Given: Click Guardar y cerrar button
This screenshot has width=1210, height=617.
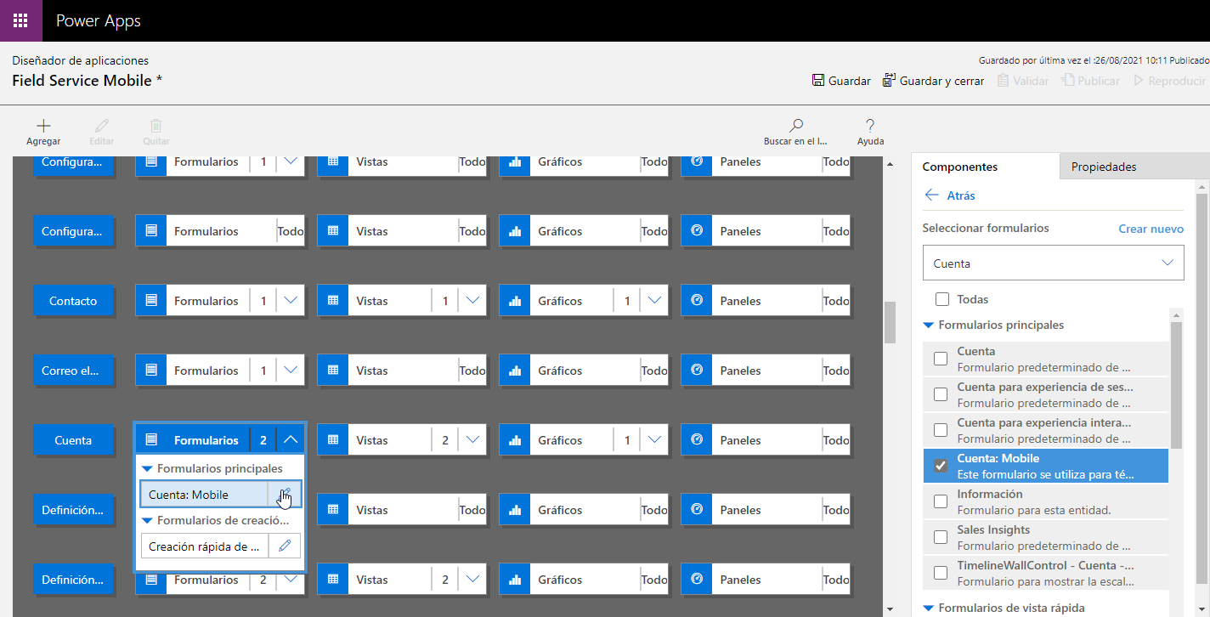Looking at the screenshot, I should (x=934, y=81).
